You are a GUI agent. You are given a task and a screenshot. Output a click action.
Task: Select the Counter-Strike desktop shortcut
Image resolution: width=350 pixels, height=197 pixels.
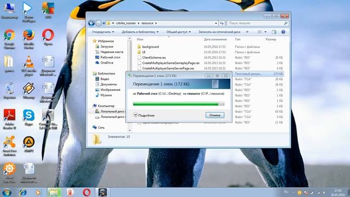pos(48,119)
